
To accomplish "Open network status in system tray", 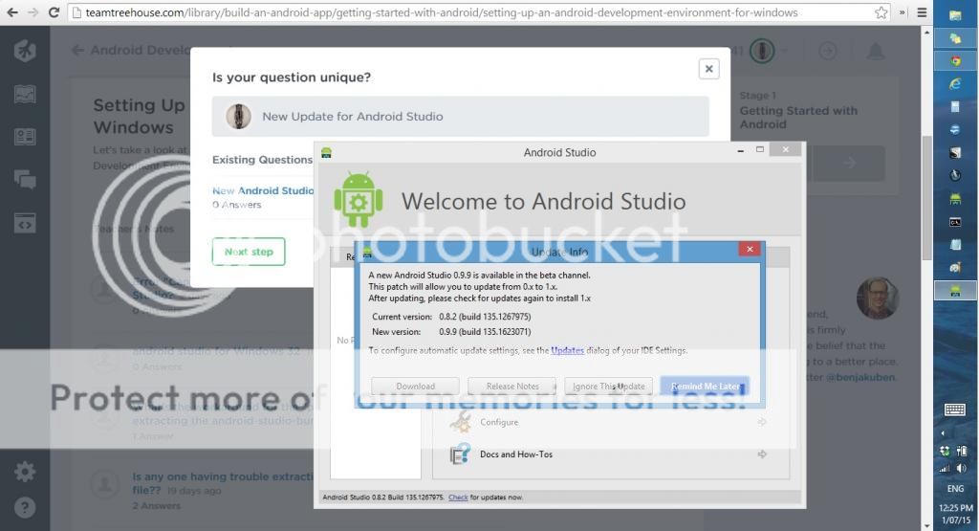I will coord(945,468).
